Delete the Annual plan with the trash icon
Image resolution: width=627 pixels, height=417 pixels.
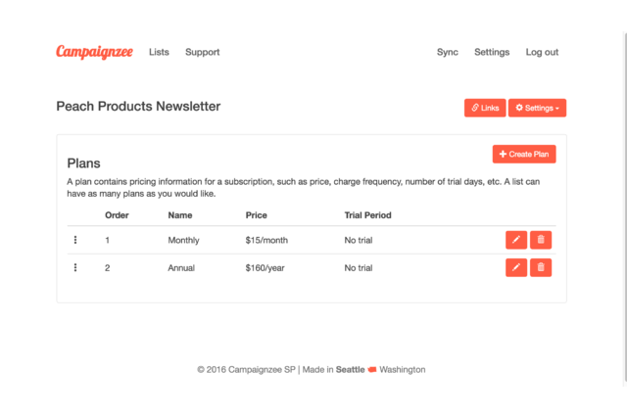(541, 267)
